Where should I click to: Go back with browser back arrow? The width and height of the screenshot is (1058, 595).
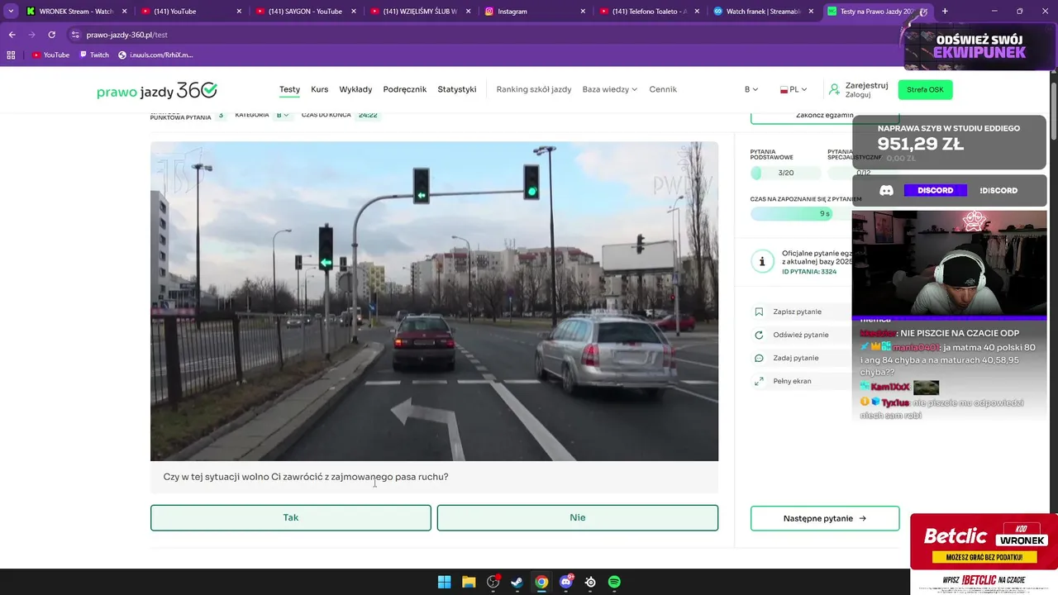pyautogui.click(x=12, y=35)
